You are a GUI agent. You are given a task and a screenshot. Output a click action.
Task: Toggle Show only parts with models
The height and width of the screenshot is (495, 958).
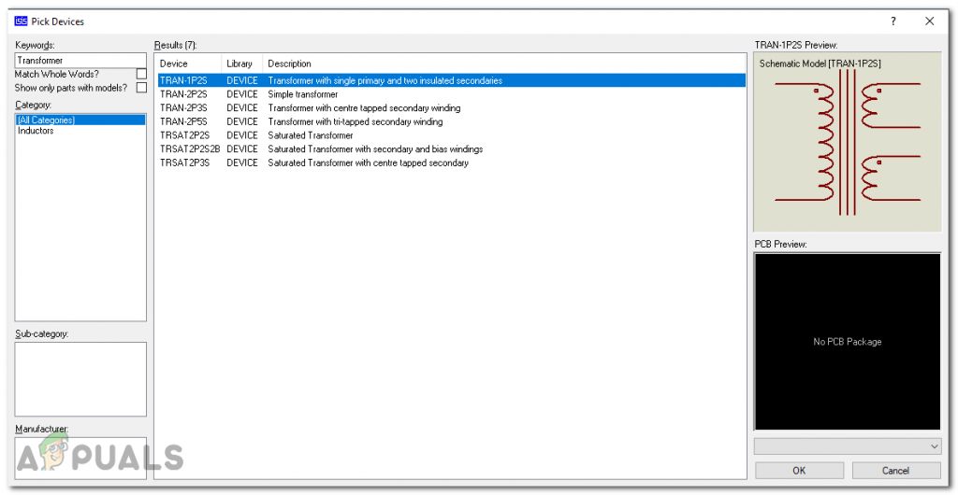coord(141,87)
